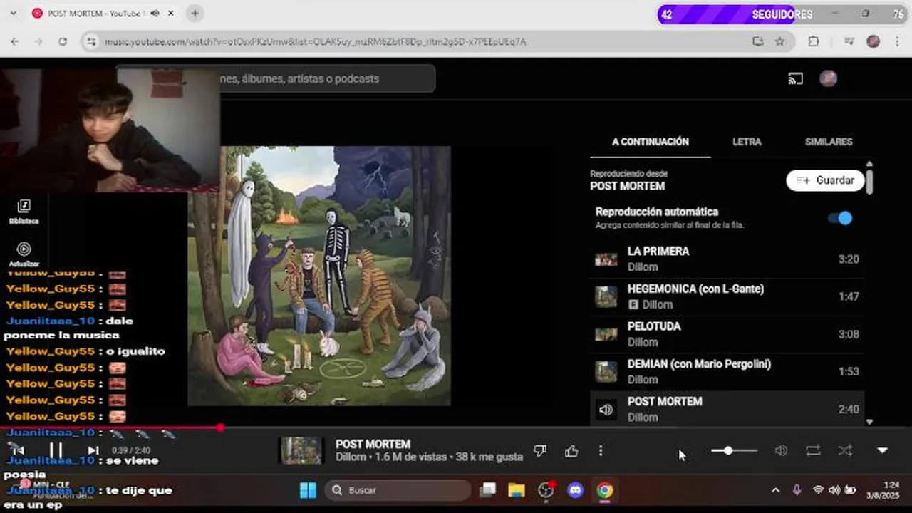Select the POST MORTEM queue row

727,409
